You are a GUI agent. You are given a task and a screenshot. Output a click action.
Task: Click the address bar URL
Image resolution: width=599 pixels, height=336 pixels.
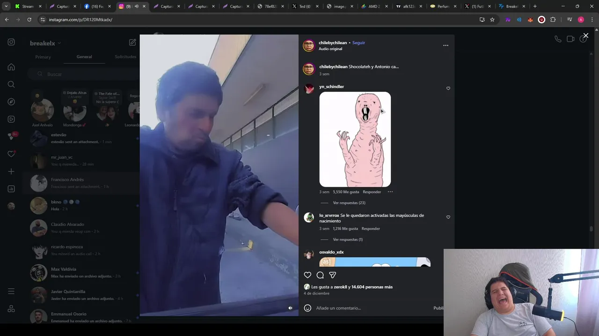[80, 20]
